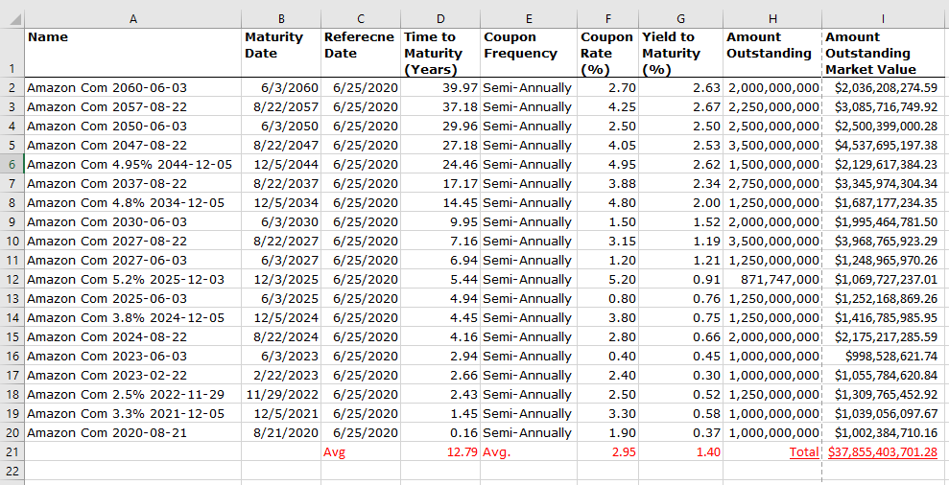949x485 pixels.
Task: Click time to maturity value 0.16
Action: coord(440,433)
